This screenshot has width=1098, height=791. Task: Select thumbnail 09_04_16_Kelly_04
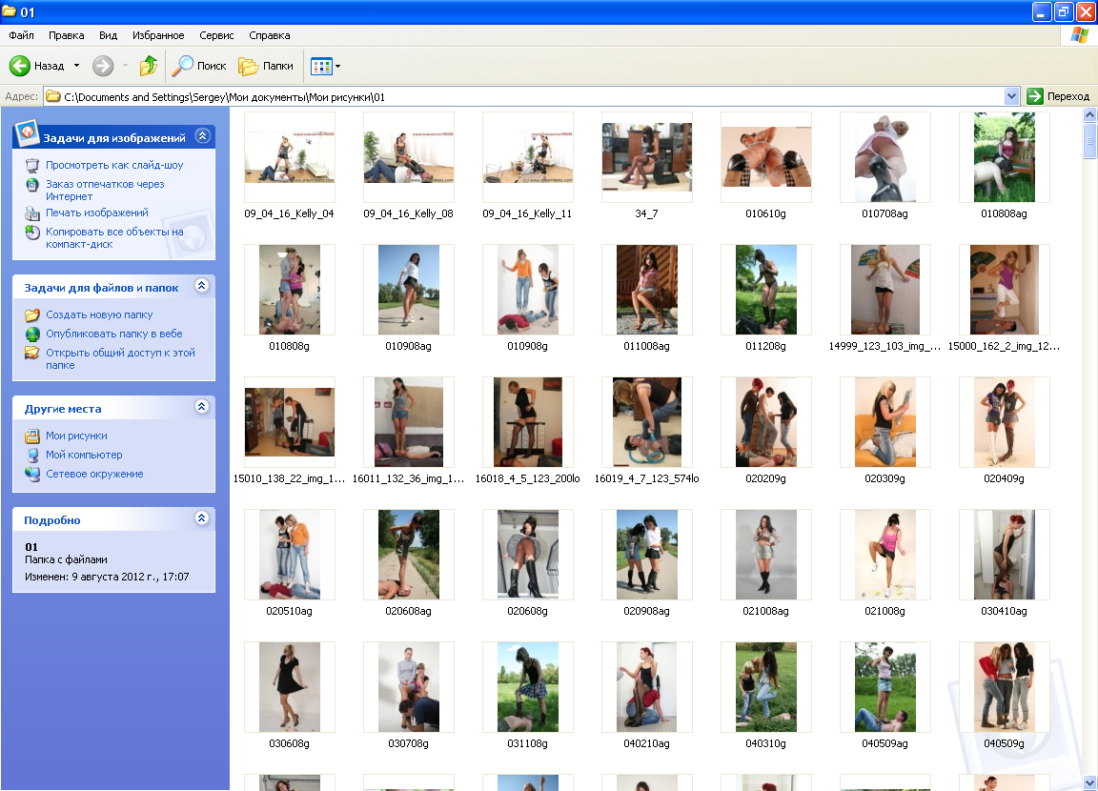(x=289, y=157)
